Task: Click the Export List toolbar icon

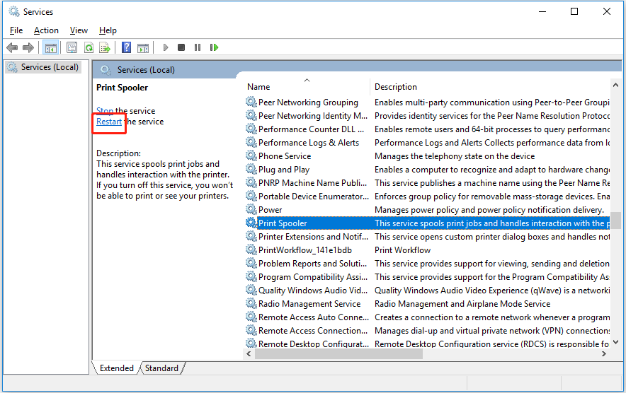Action: point(105,48)
